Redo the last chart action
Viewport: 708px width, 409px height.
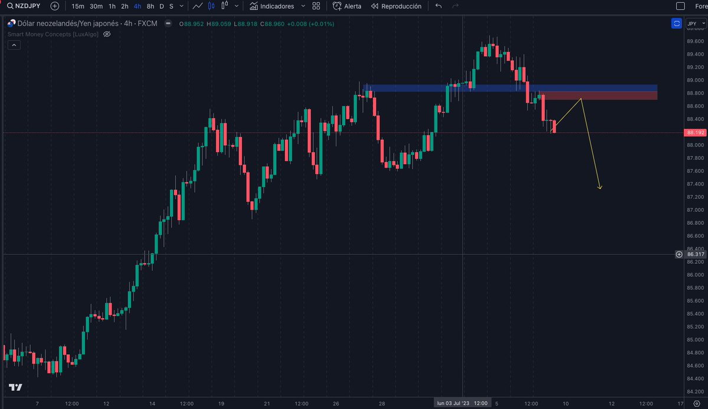(x=455, y=6)
